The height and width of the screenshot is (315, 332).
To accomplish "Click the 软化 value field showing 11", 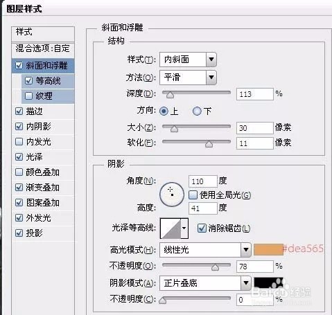I will point(255,143).
